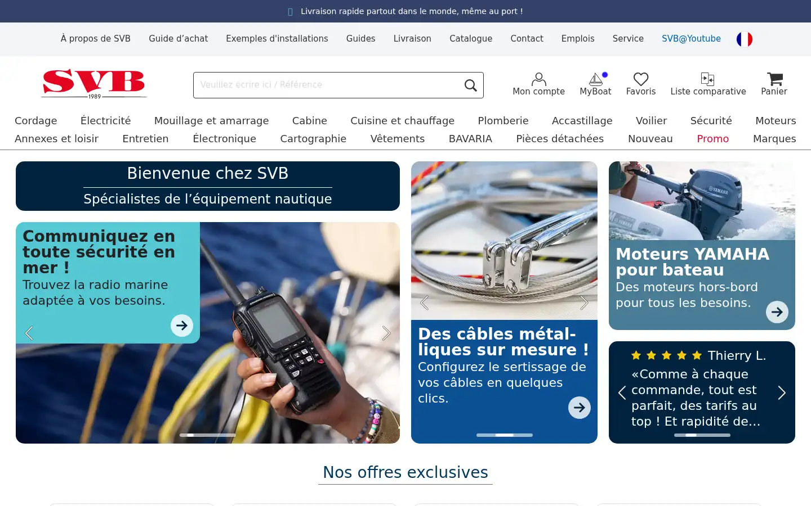The width and height of the screenshot is (811, 506).
Task: Open the SVB@Youtube link
Action: (691, 39)
